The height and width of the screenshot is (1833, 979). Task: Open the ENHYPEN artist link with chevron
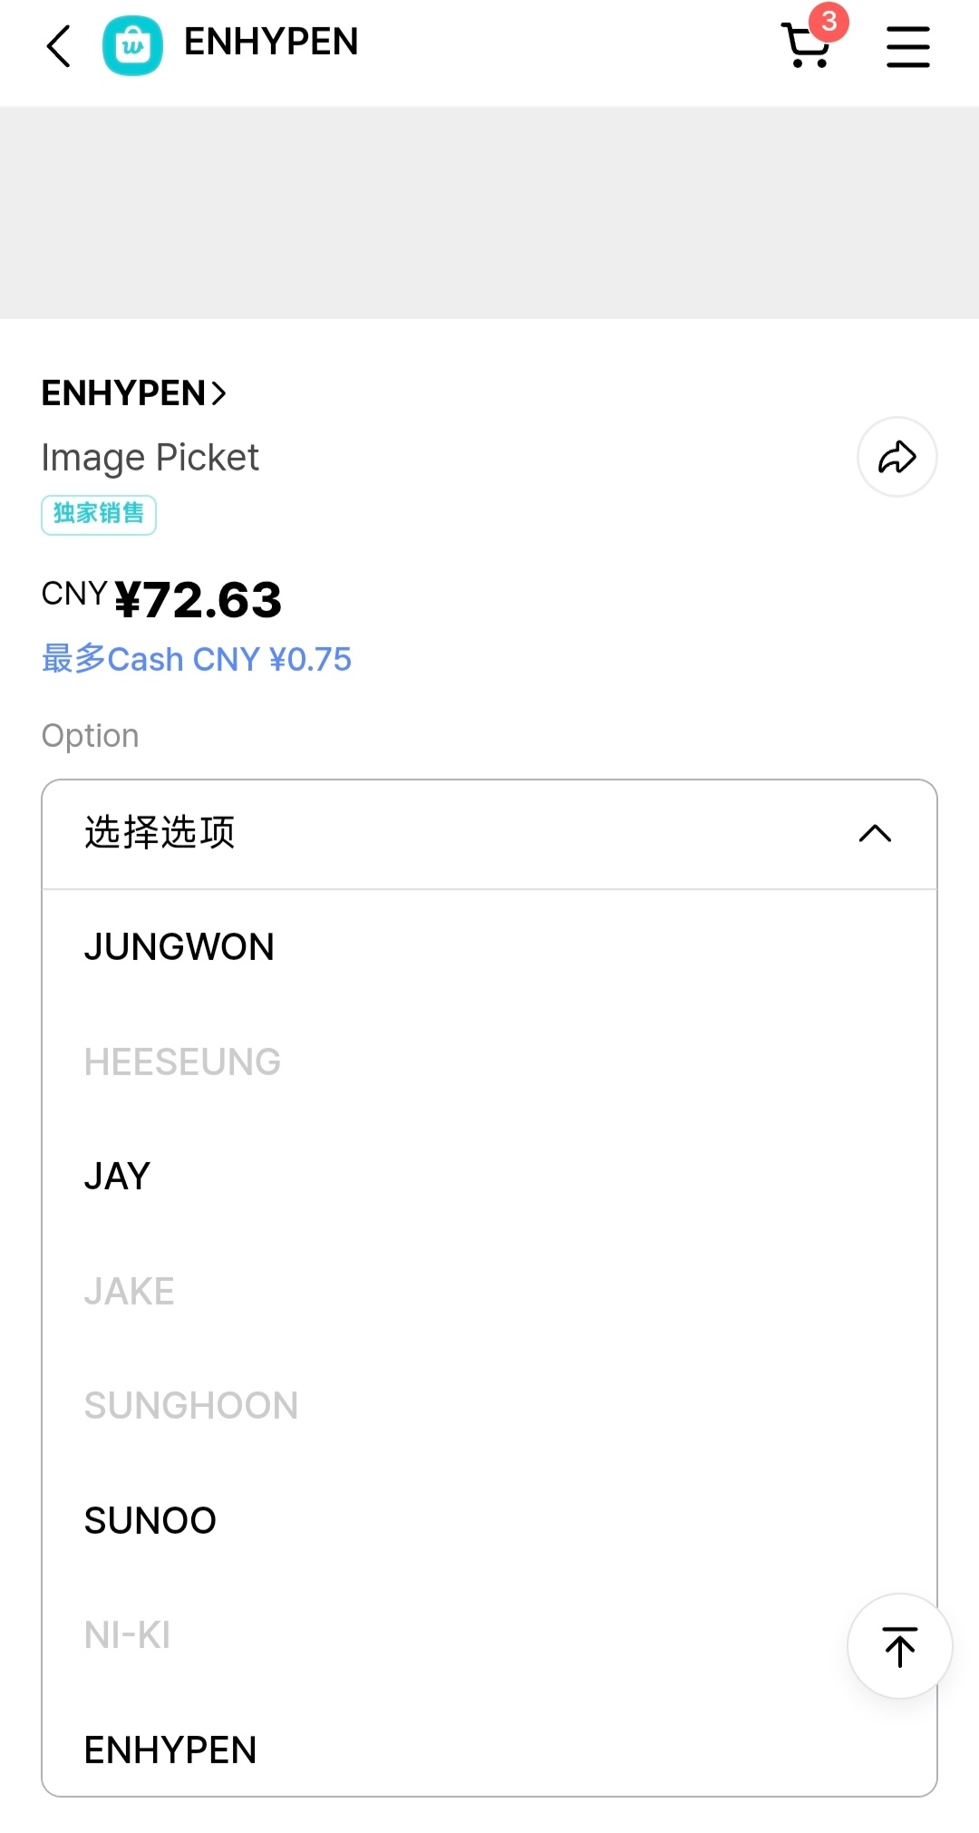coord(133,393)
